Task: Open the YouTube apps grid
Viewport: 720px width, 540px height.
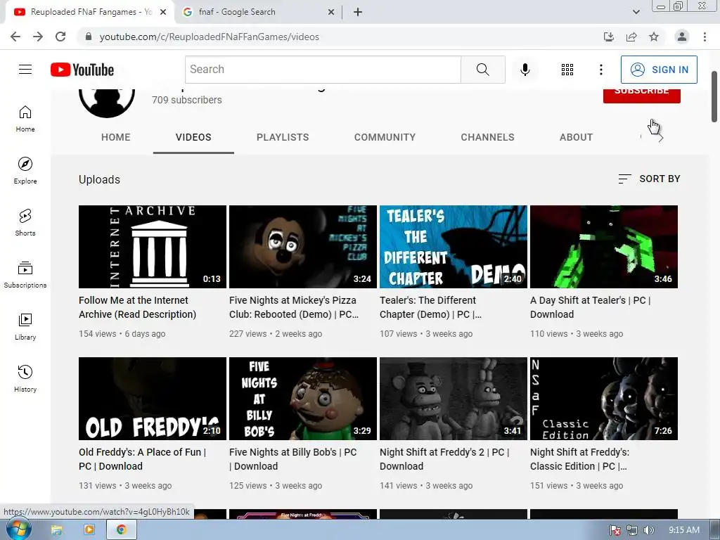Action: pyautogui.click(x=567, y=70)
